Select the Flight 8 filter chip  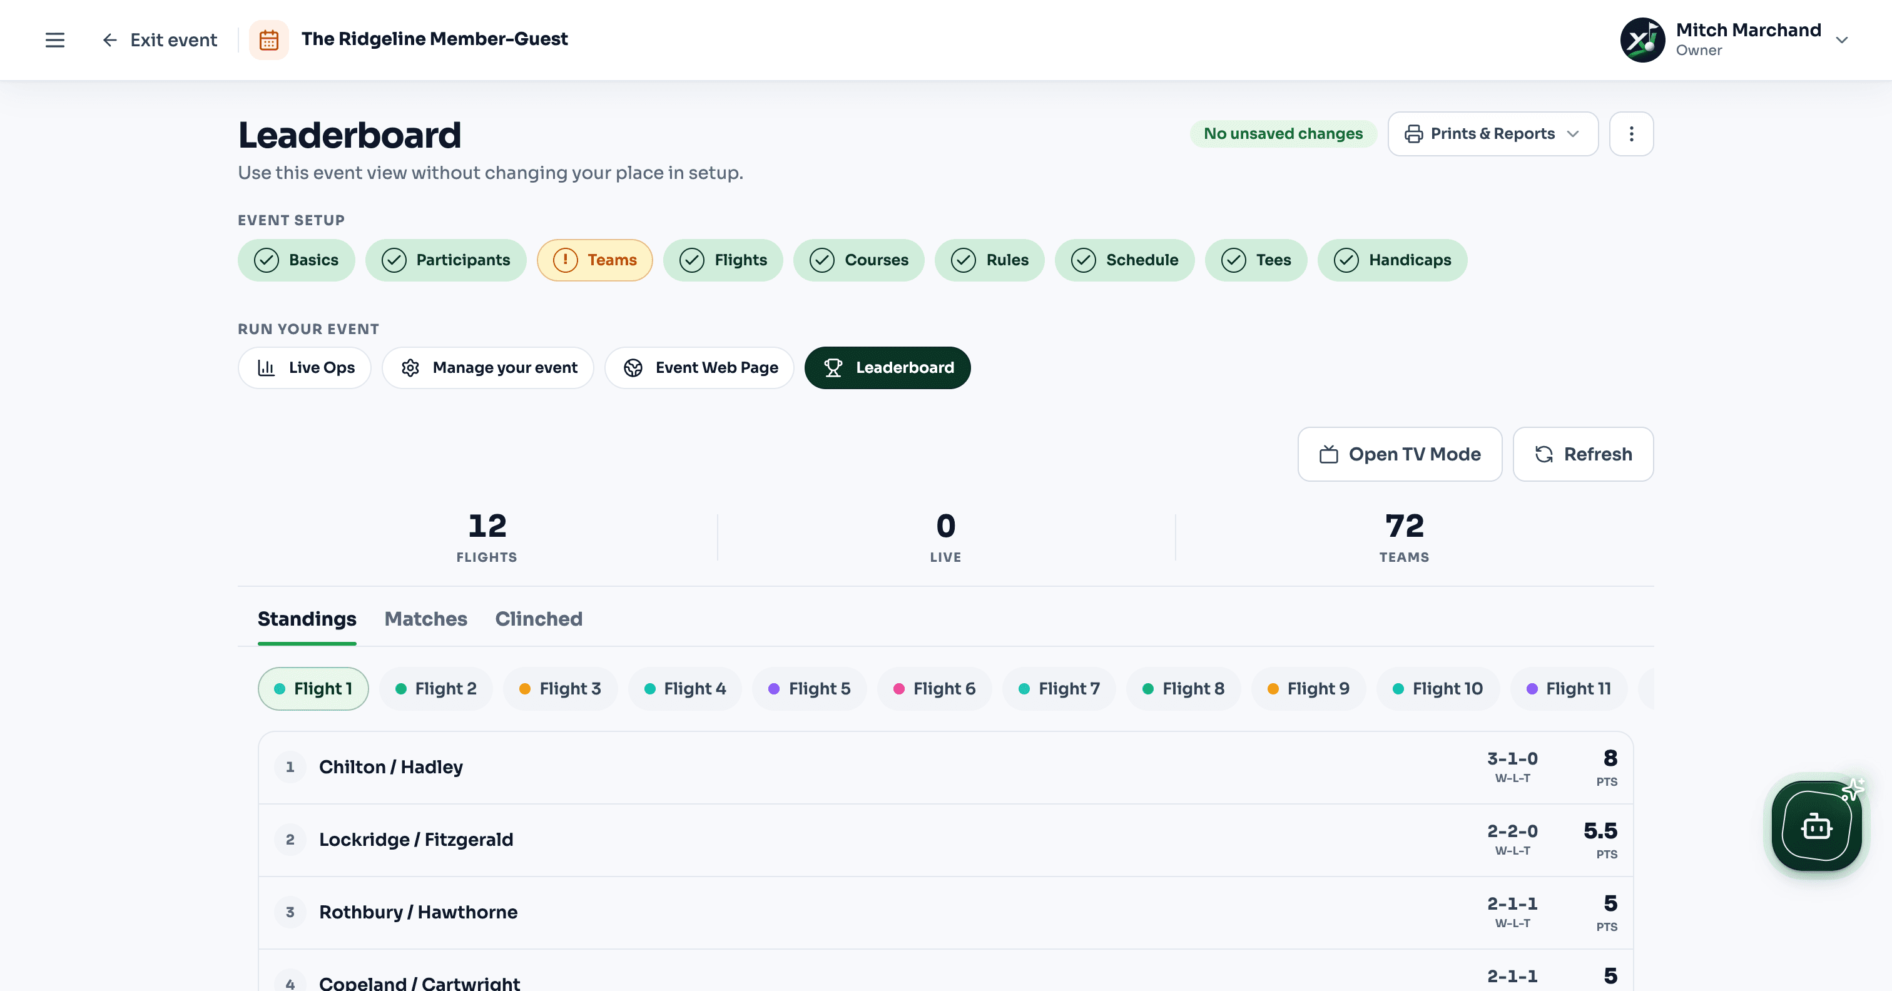(1183, 689)
